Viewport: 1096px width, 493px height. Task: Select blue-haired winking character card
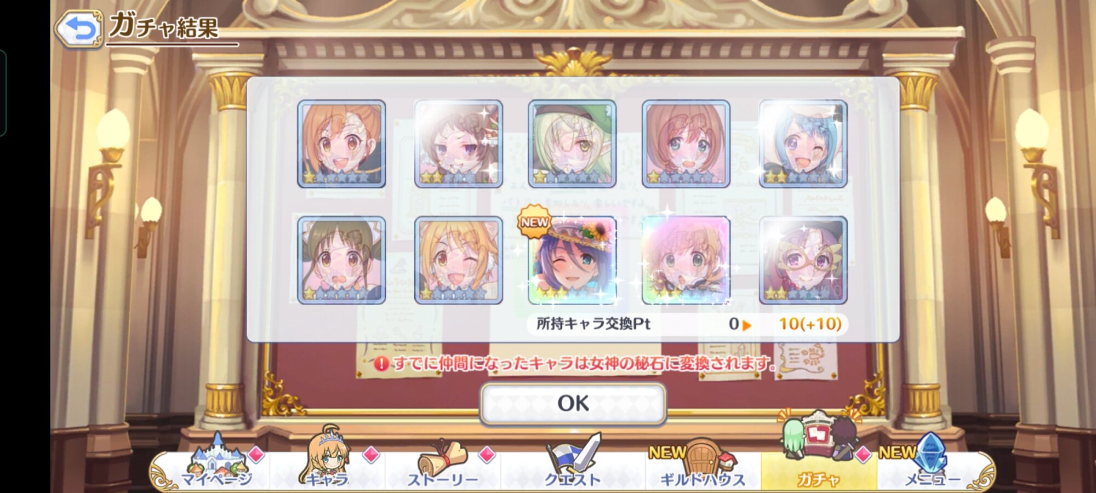(803, 144)
